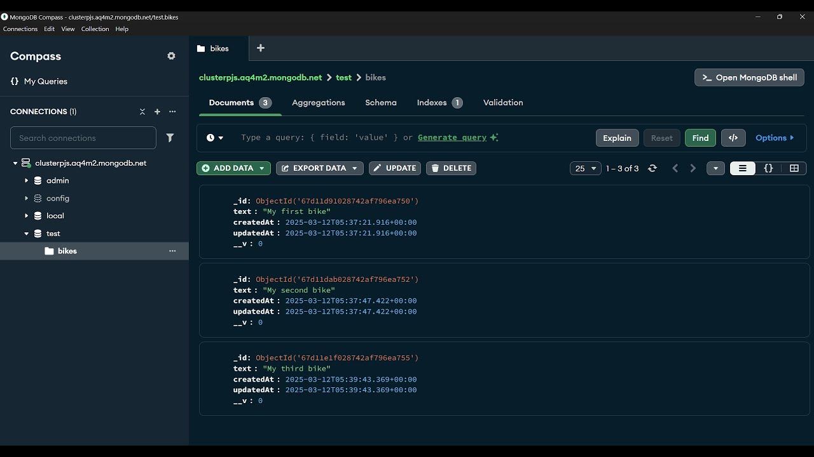Change documents per page from 25
Screen dimensions: 814x457
[586, 168]
